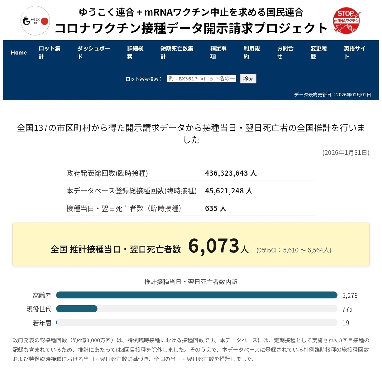The width and height of the screenshot is (382, 379).
Task: Click the 現役世代 bar in the chart
Action: pos(77,309)
